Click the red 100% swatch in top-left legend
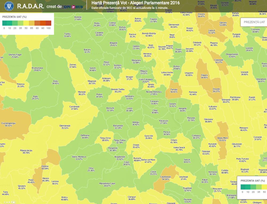The width and height of the screenshot is (267, 204). [48, 23]
